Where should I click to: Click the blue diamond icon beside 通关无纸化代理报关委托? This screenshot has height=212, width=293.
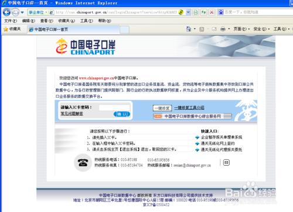coord(197,150)
